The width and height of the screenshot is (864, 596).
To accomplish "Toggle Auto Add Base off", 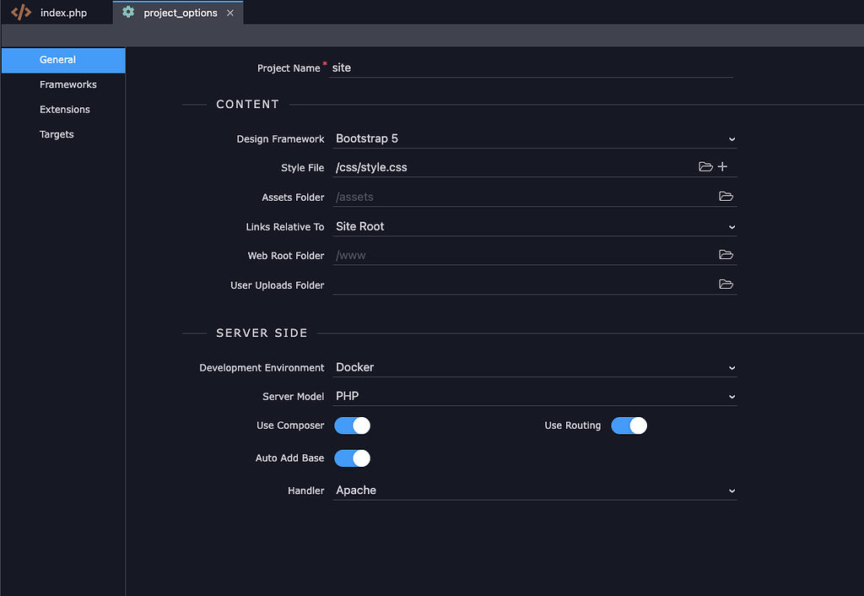I will [352, 458].
